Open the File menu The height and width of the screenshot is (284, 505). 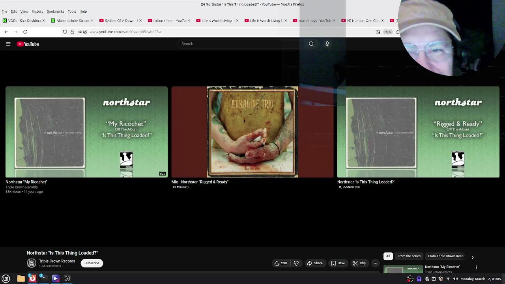[x=4, y=11]
